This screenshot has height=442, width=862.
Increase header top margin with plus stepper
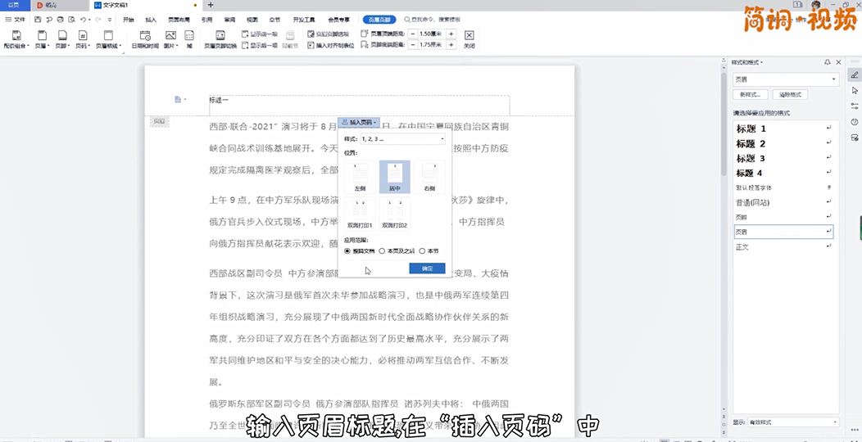tap(451, 34)
